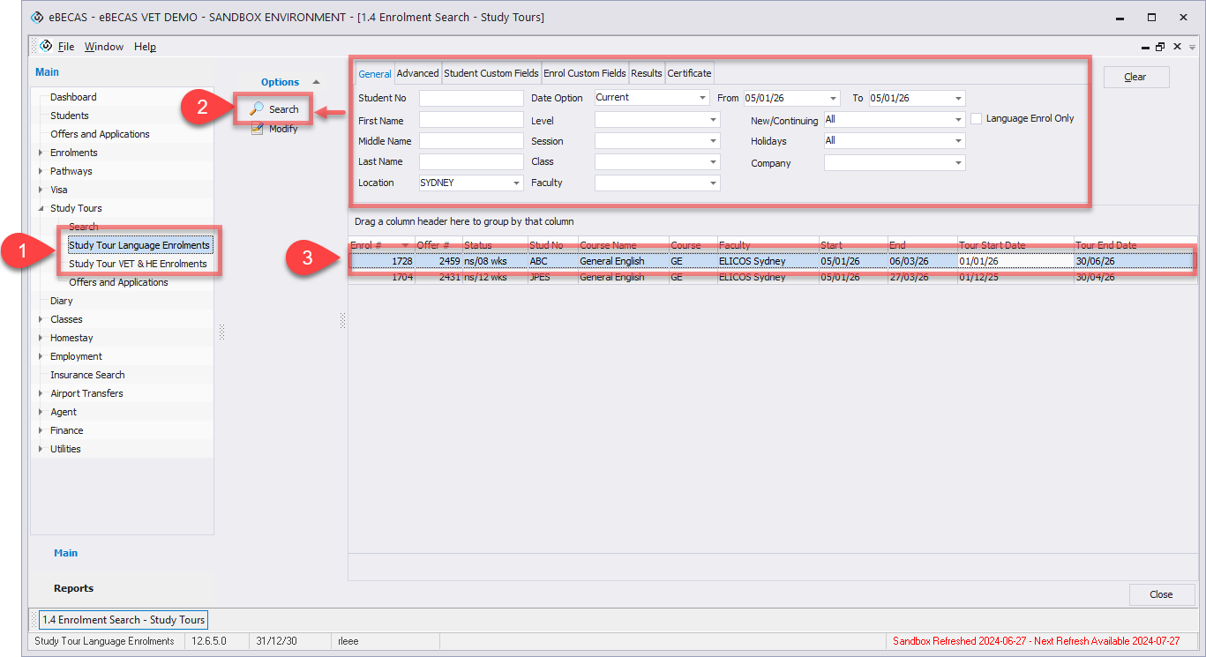Image resolution: width=1206 pixels, height=657 pixels.
Task: Enable the Language Enrol Only checkbox
Action: tap(976, 118)
